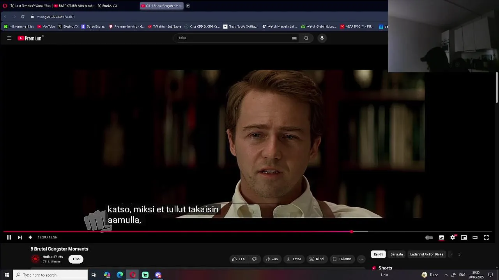Open TVkaista Sub Suora bookmark
Screen dimensions: 499x280
[x=164, y=26]
